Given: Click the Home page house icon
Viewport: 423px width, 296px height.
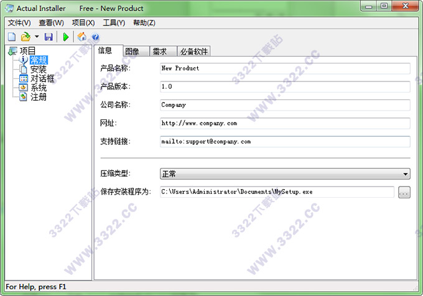Looking at the screenshot, I should [82, 37].
